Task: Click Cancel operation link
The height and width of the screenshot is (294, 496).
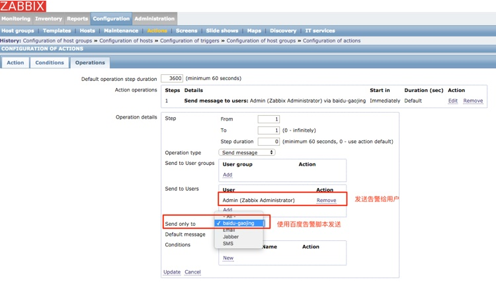Action: [x=192, y=272]
